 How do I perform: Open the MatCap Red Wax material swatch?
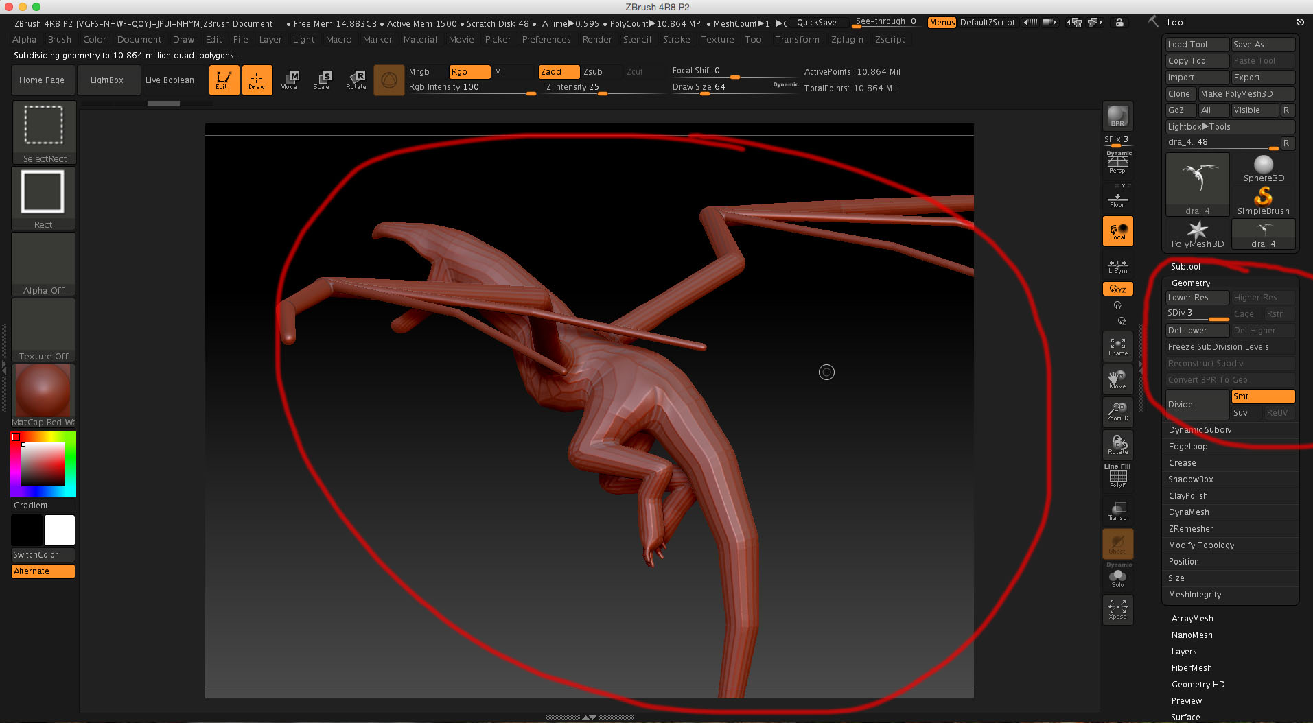(43, 396)
